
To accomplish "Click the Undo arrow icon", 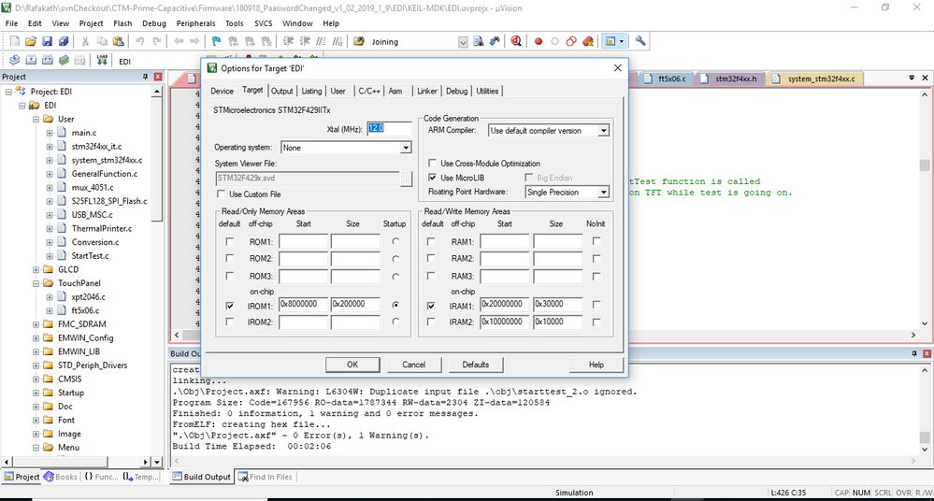I will [140, 41].
